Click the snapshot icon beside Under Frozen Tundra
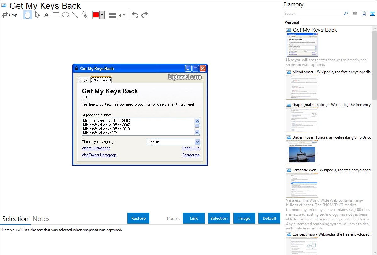The image size is (377, 255). (x=289, y=137)
